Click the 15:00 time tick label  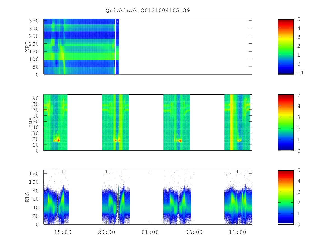pos(63,232)
